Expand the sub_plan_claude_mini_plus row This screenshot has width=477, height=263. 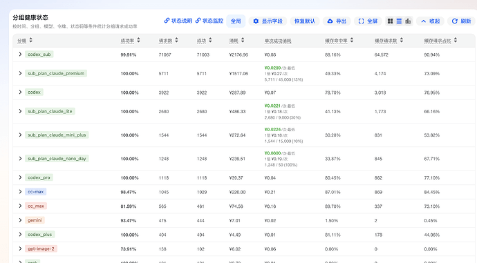point(20,135)
